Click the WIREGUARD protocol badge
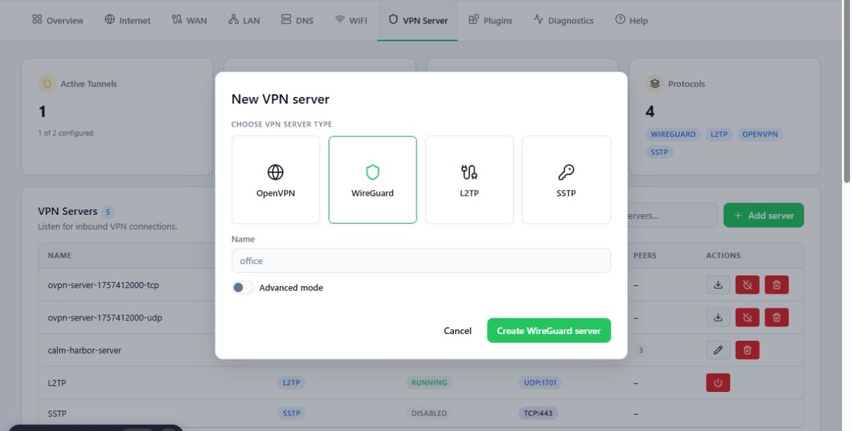 [674, 134]
